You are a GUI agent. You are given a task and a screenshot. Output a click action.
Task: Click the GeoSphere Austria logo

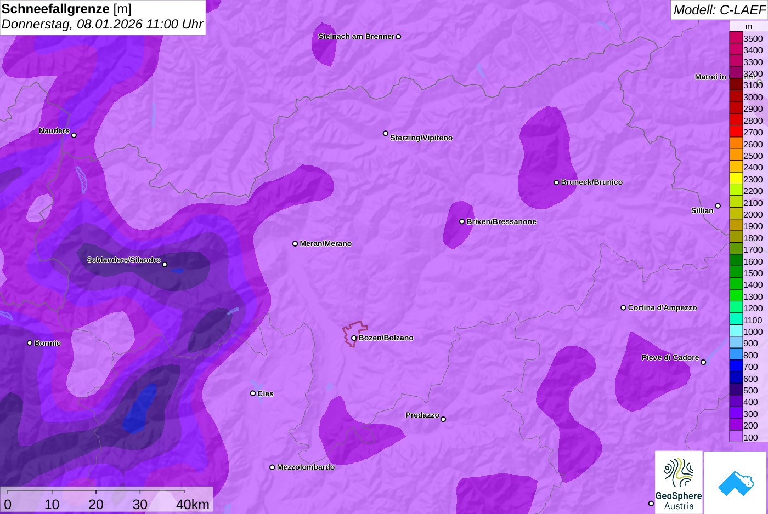point(679,482)
